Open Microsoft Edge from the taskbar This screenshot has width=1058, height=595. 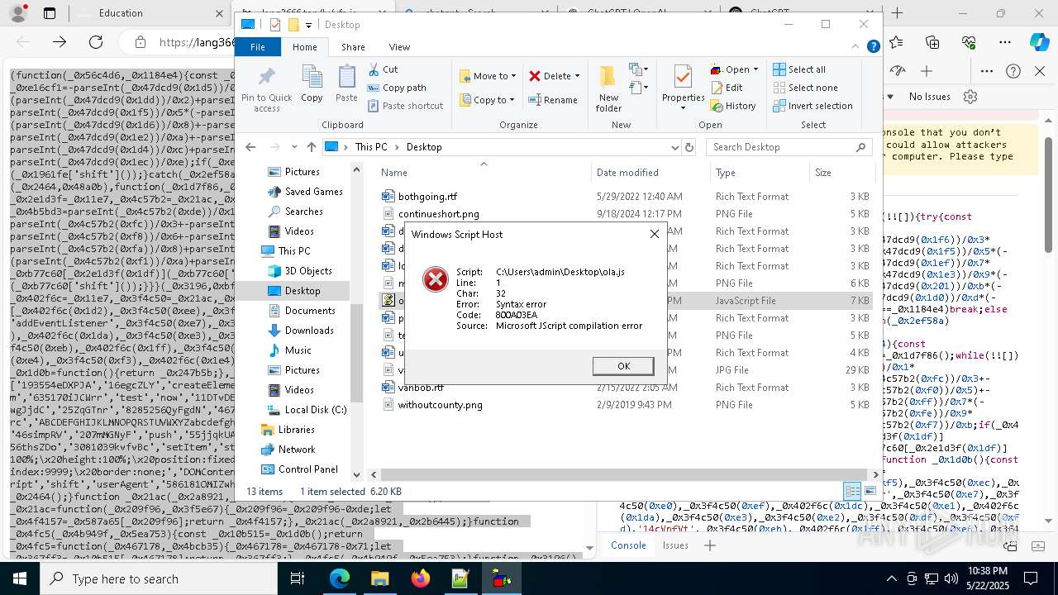340,578
